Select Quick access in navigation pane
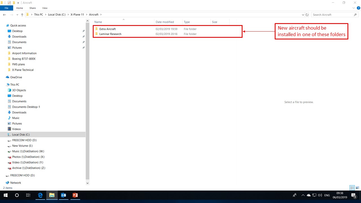 pos(18,25)
